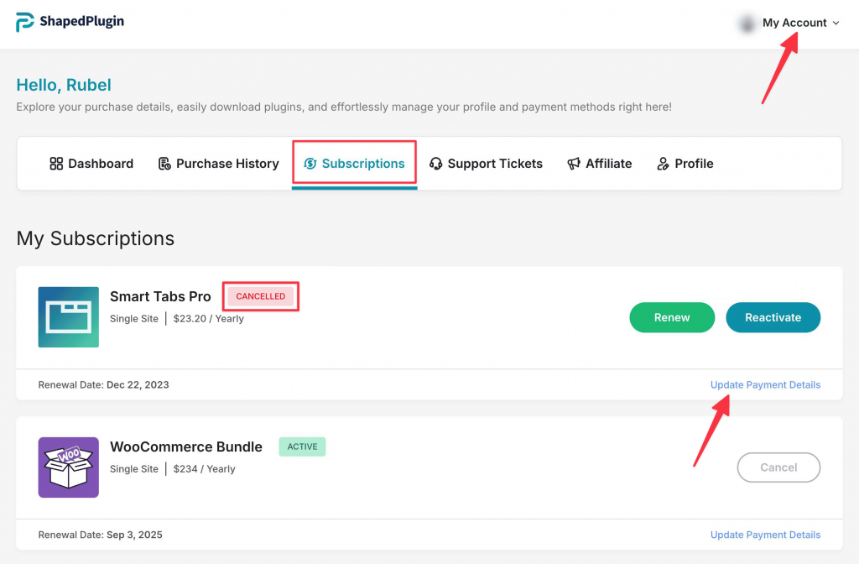Viewport: 859px width, 564px height.
Task: Go to the Affiliate tab
Action: tap(599, 164)
